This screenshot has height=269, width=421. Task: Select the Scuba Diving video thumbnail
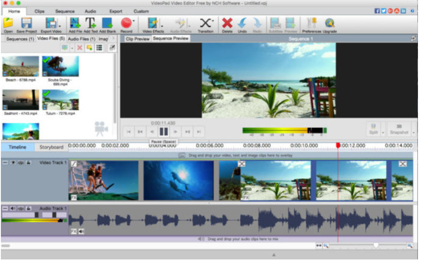tap(60, 66)
